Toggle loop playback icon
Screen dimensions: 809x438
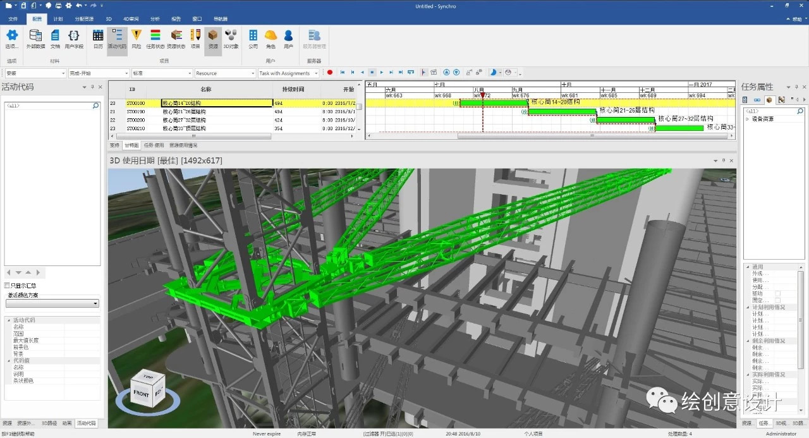(x=411, y=73)
